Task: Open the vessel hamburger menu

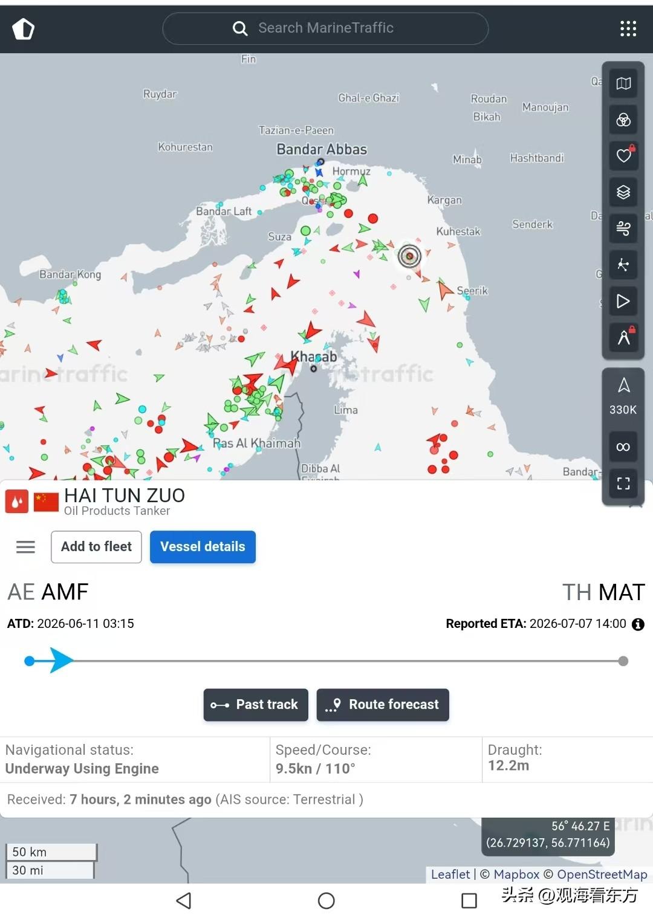Action: click(x=25, y=547)
